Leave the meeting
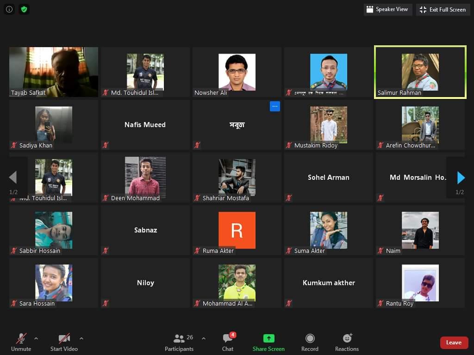Image resolution: width=474 pixels, height=355 pixels. [454, 343]
